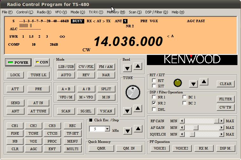Click the TUNE dial knob
This screenshot has width=241, height=160.
(x=133, y=92)
